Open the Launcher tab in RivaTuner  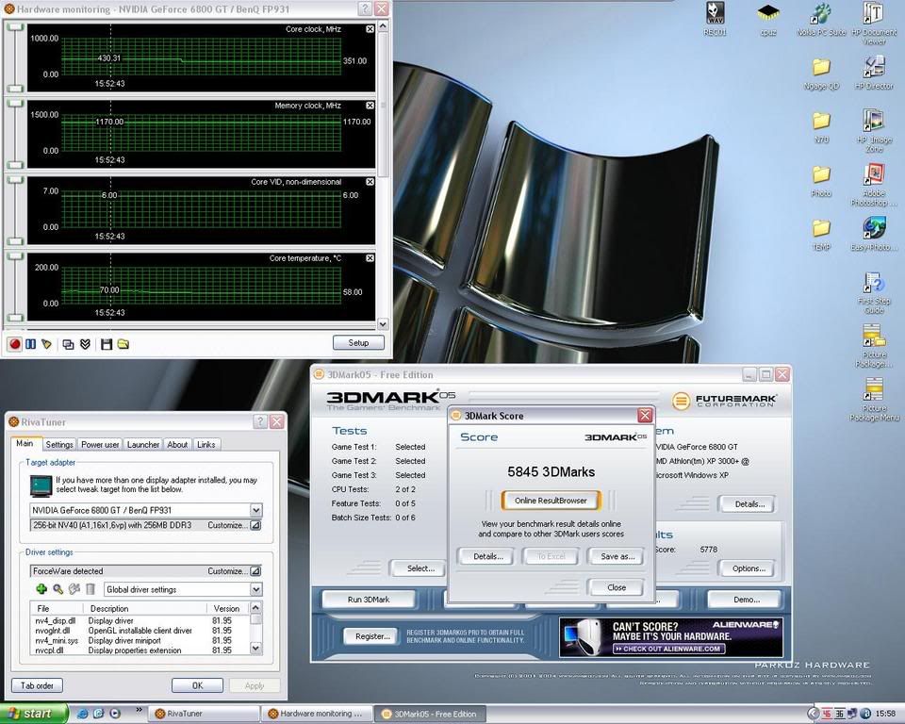click(x=143, y=445)
